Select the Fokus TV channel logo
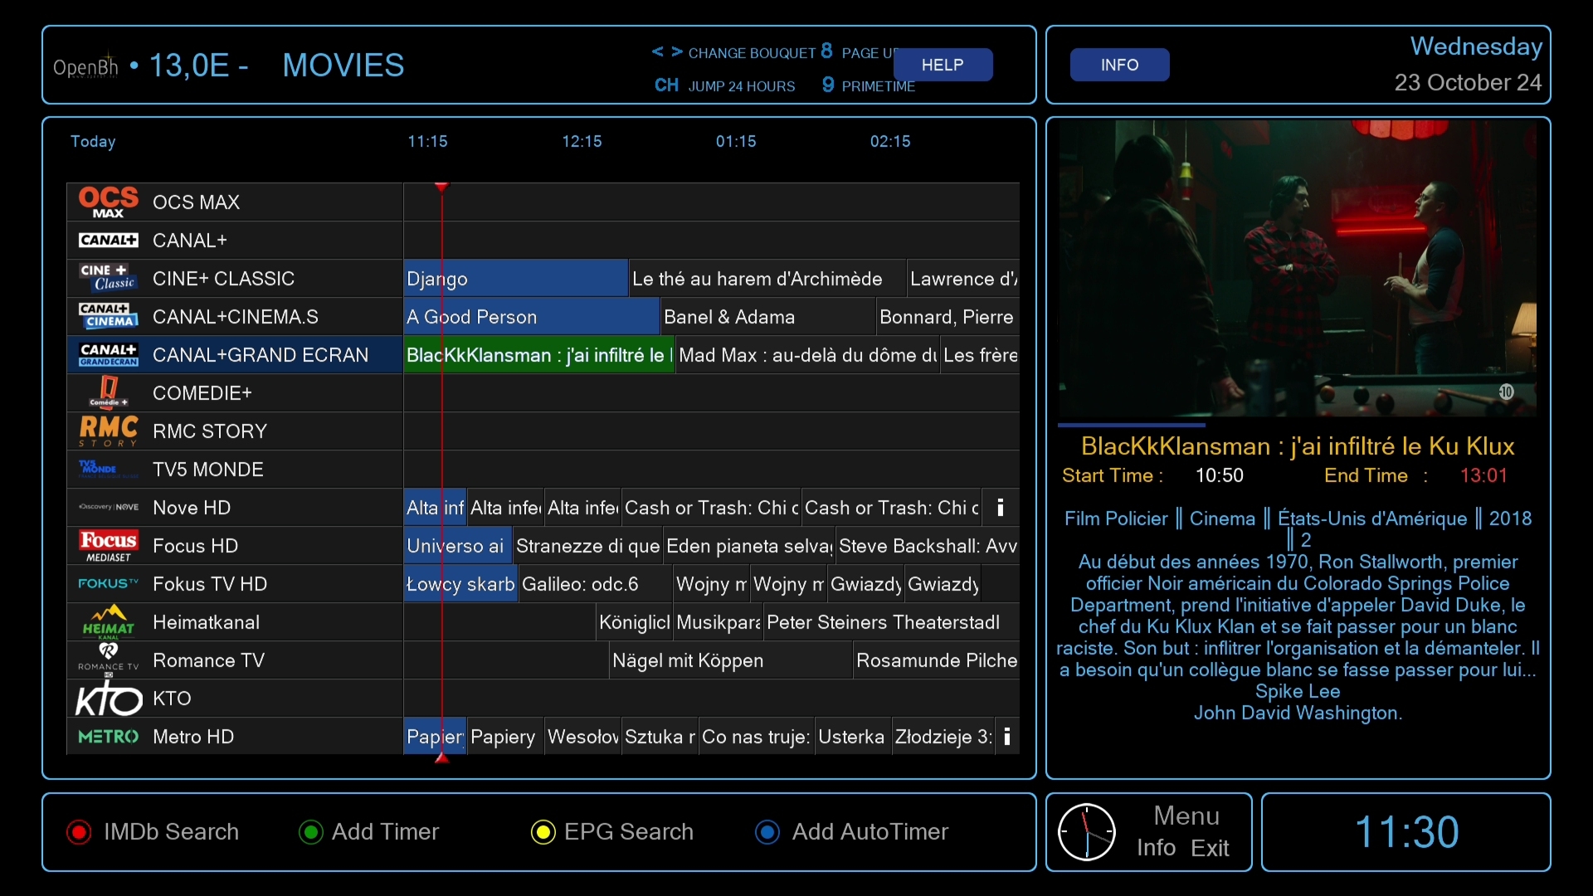 (x=108, y=583)
